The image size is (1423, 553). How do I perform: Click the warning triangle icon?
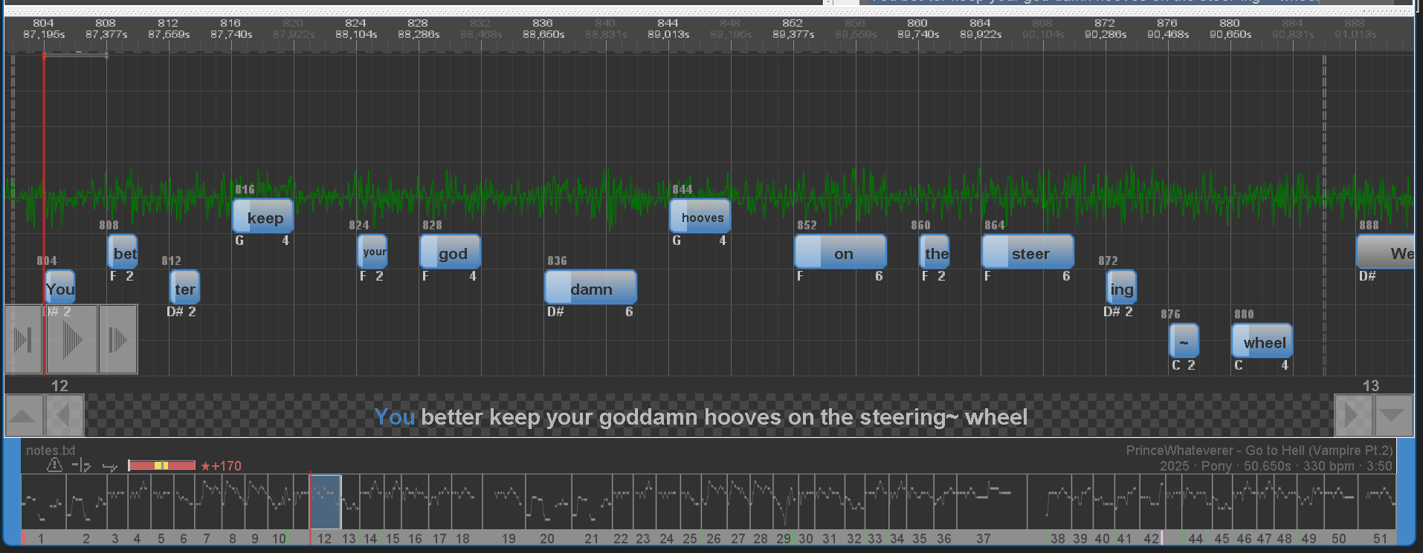(x=54, y=465)
